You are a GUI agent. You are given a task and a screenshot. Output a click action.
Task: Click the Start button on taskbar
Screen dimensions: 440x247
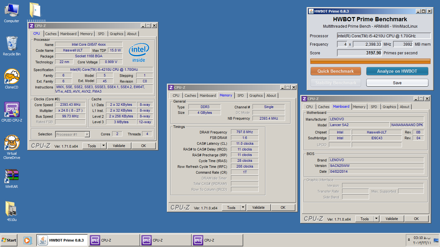click(x=9, y=240)
